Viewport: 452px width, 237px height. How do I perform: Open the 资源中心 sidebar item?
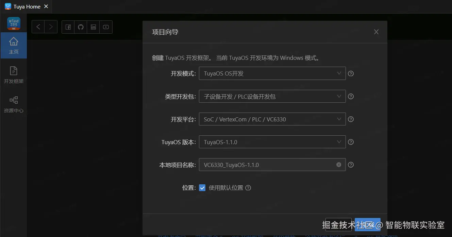point(14,104)
